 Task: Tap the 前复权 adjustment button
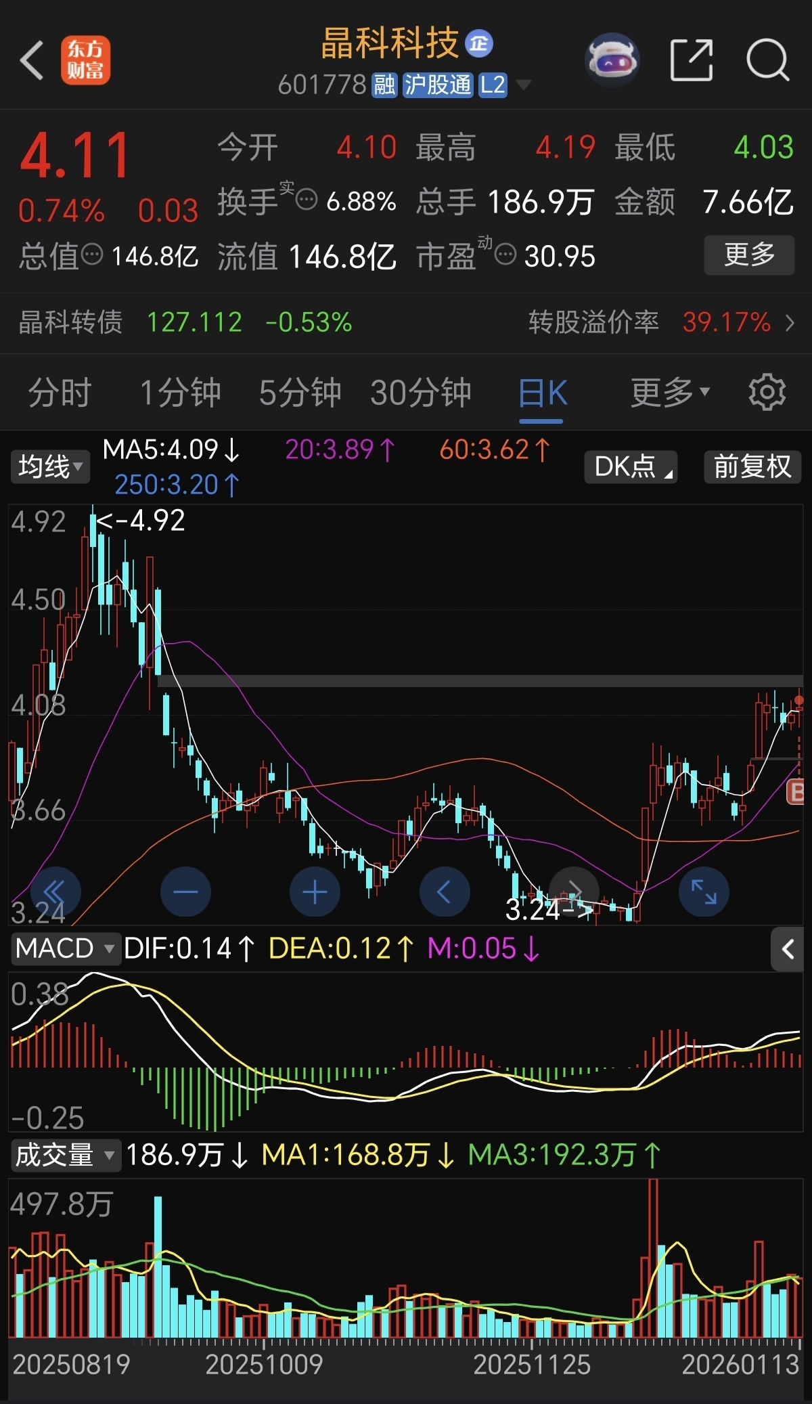click(752, 466)
